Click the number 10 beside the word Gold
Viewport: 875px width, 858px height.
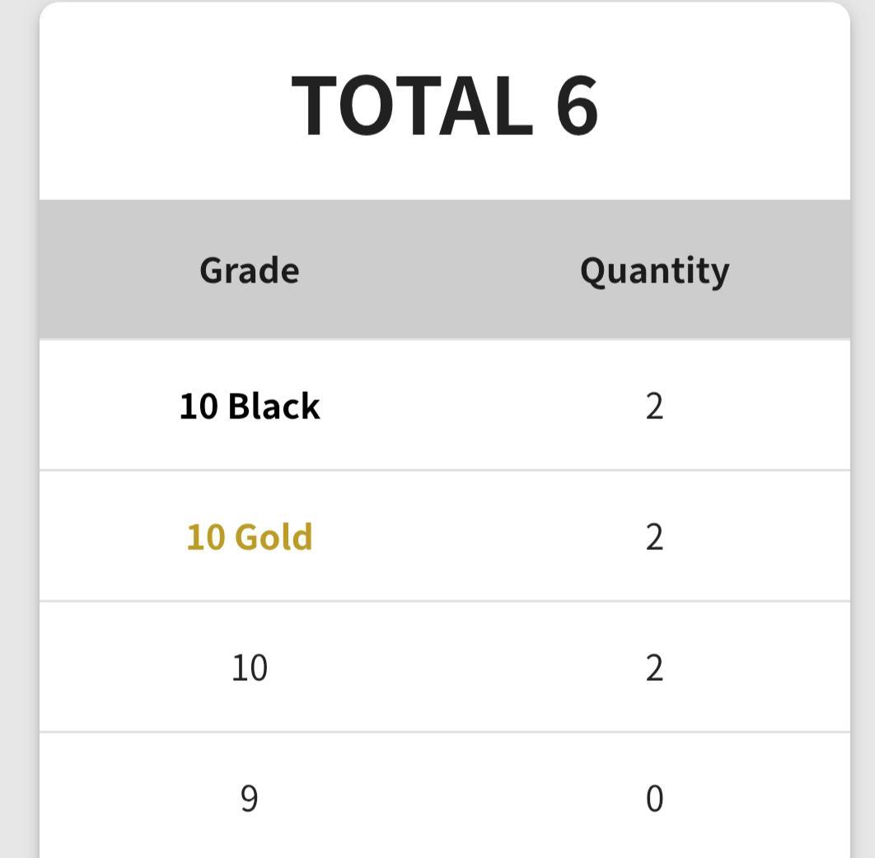coord(205,537)
